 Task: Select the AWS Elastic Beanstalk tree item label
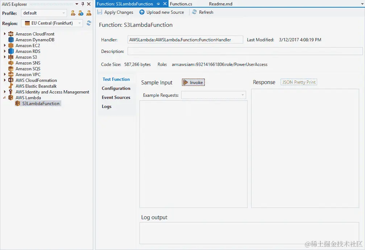click(x=36, y=86)
